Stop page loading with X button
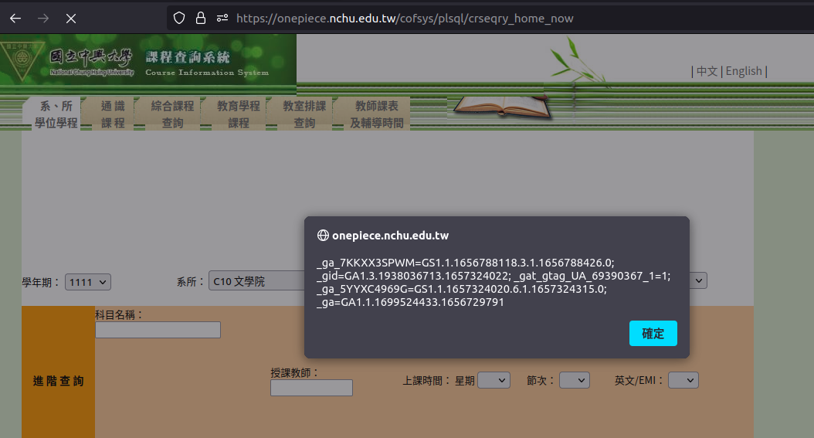Screen dimensions: 814x438 (71, 19)
